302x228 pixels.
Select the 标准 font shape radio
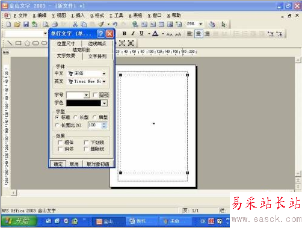[x=57, y=117]
